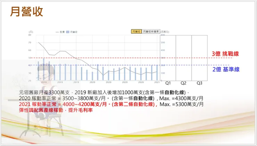Click the line starting 元翎舊廠月產3300萬支

click(104, 93)
